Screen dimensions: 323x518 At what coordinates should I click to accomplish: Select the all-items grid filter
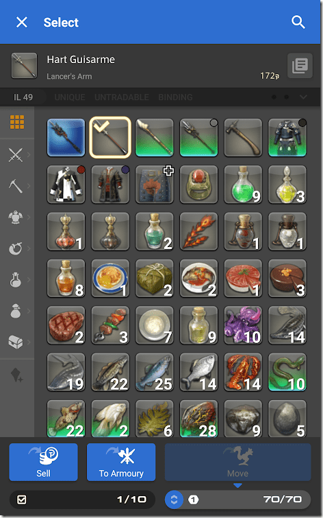(x=17, y=122)
